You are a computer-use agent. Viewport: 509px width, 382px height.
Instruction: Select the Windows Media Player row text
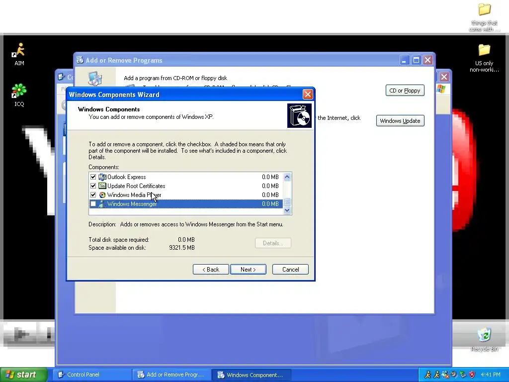pyautogui.click(x=134, y=195)
